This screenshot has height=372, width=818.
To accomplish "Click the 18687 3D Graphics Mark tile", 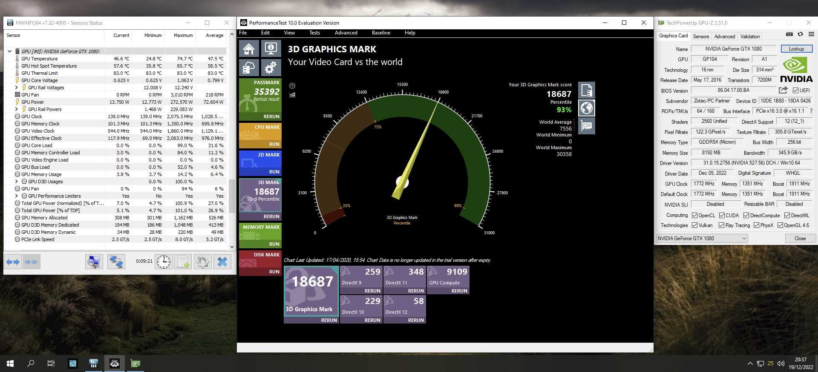I will (x=311, y=291).
